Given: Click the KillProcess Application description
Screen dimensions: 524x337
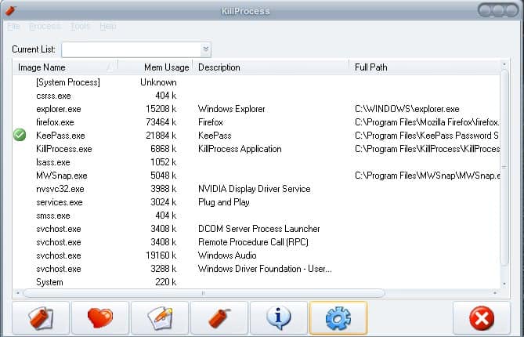Looking at the screenshot, I should pyautogui.click(x=240, y=149).
